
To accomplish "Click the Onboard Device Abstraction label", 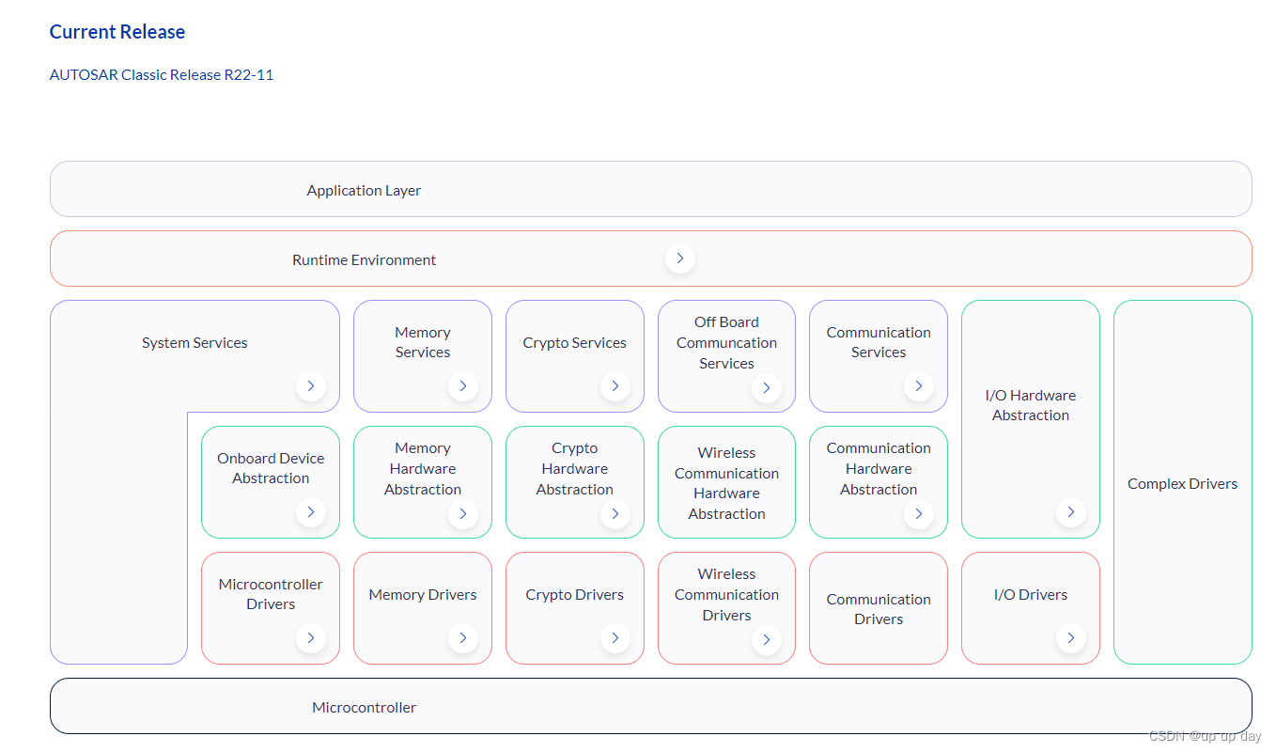I will tap(271, 468).
